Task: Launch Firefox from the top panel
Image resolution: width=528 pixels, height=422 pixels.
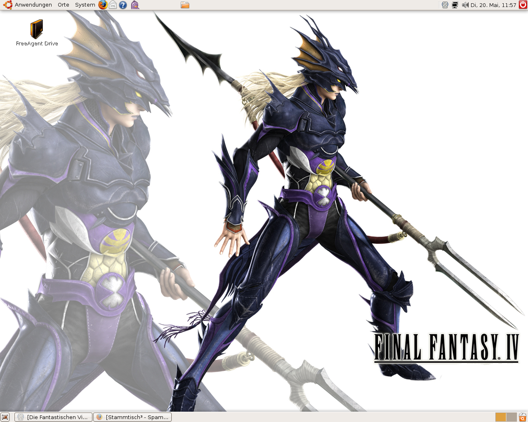Action: (103, 5)
